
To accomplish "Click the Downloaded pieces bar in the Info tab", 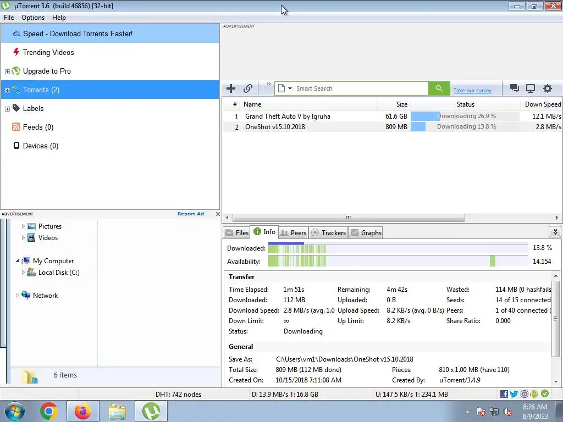I will (398, 248).
